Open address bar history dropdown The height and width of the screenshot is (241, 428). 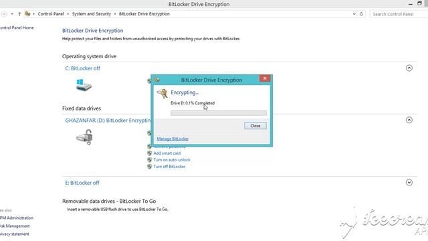354,14
